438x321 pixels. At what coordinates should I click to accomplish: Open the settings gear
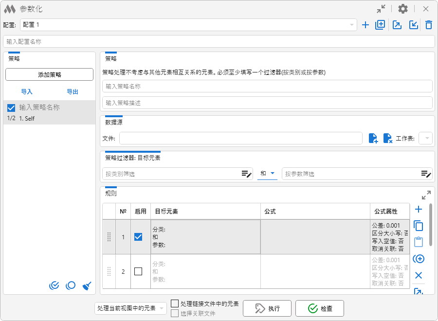pos(403,9)
